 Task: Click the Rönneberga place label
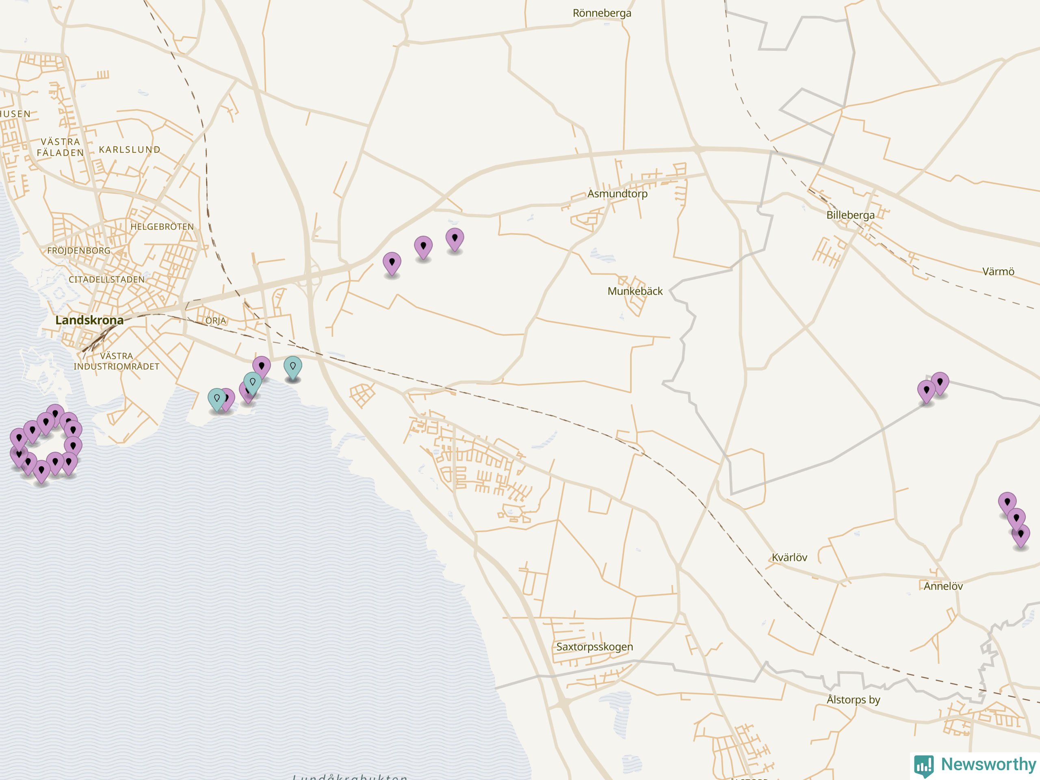click(x=602, y=13)
